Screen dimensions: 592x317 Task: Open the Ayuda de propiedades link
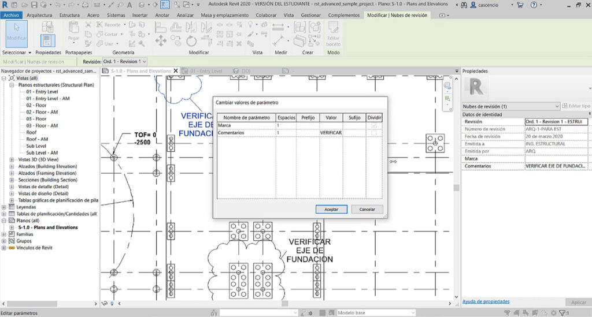click(486, 301)
